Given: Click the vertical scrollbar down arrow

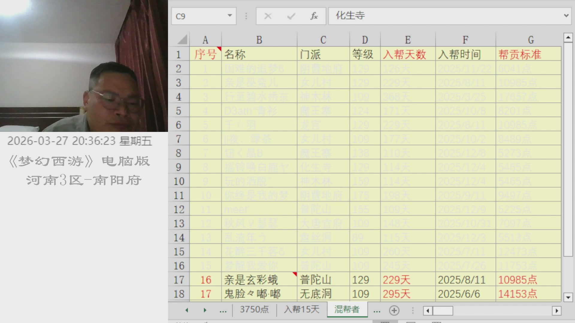Looking at the screenshot, I should 568,298.
